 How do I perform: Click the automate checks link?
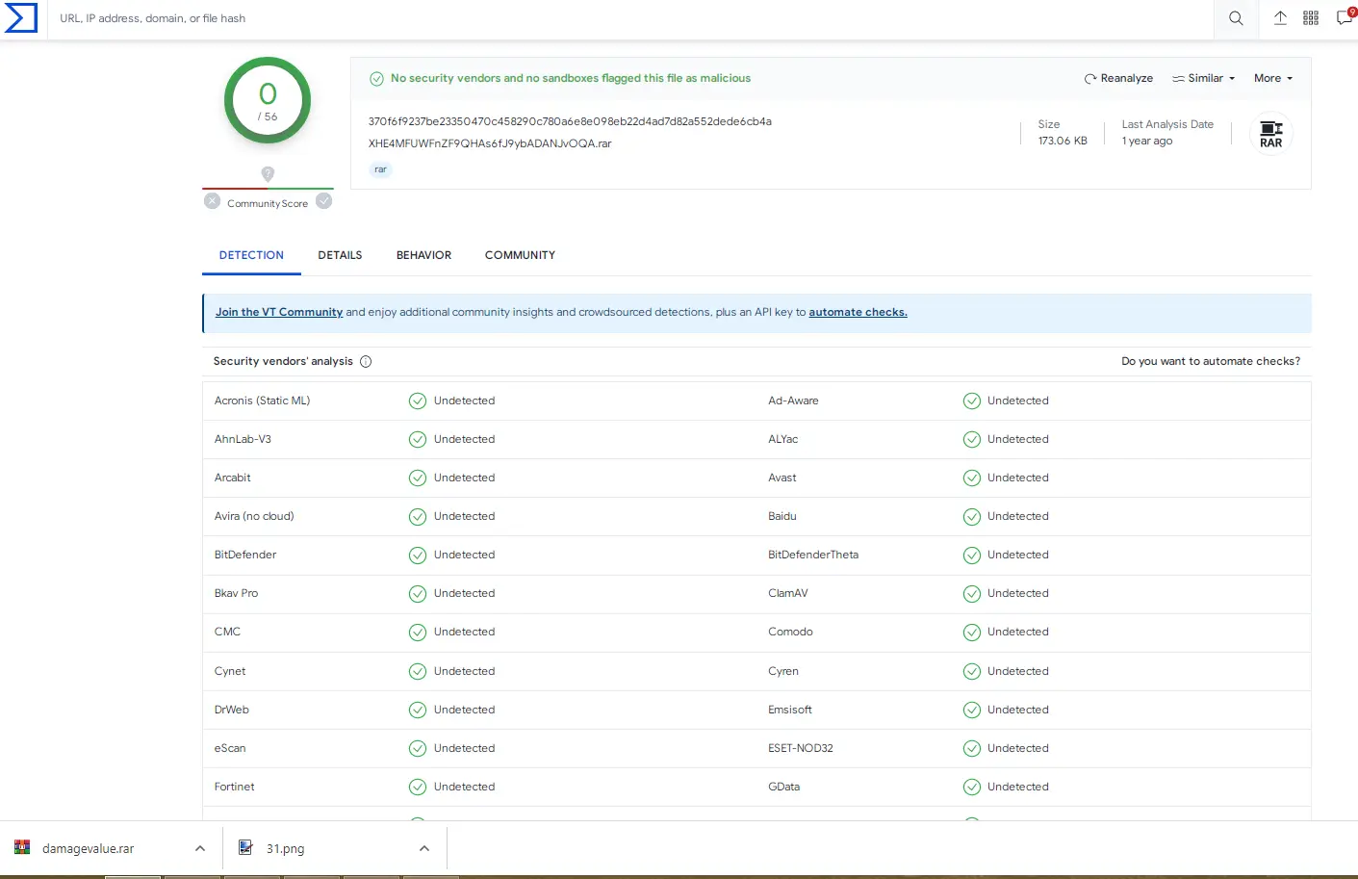(858, 312)
